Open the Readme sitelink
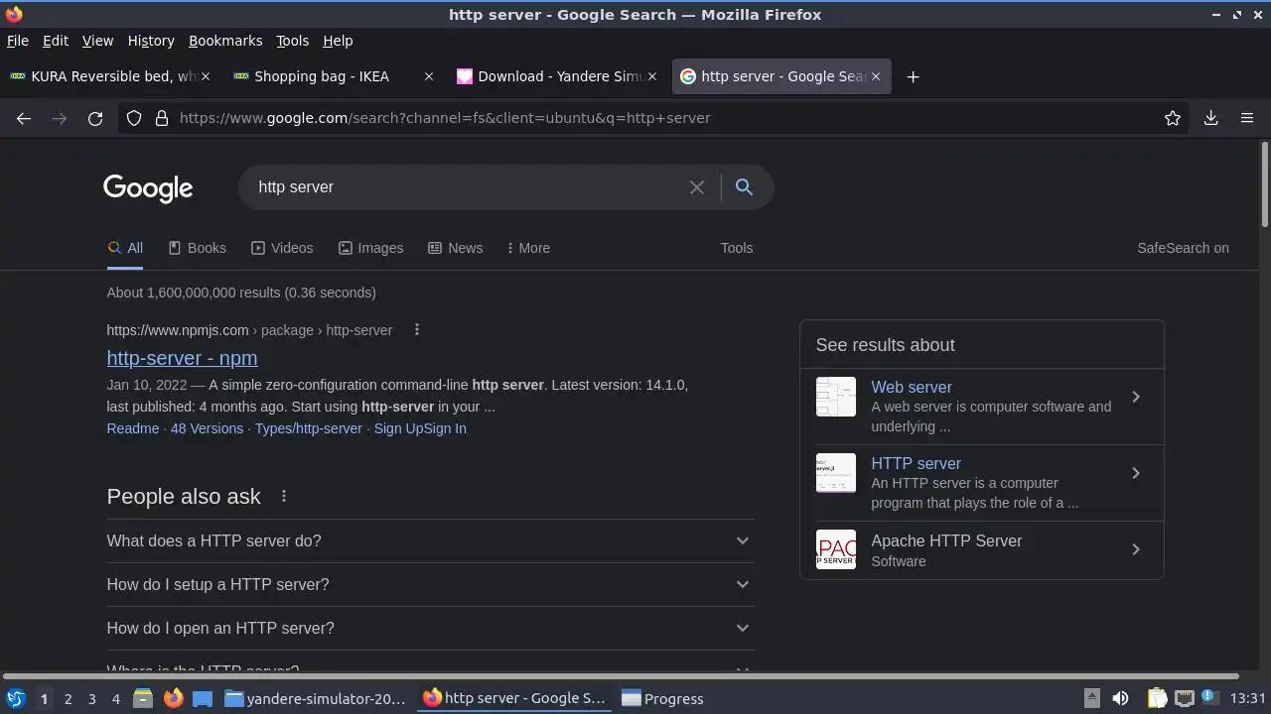The image size is (1271, 714). [133, 428]
